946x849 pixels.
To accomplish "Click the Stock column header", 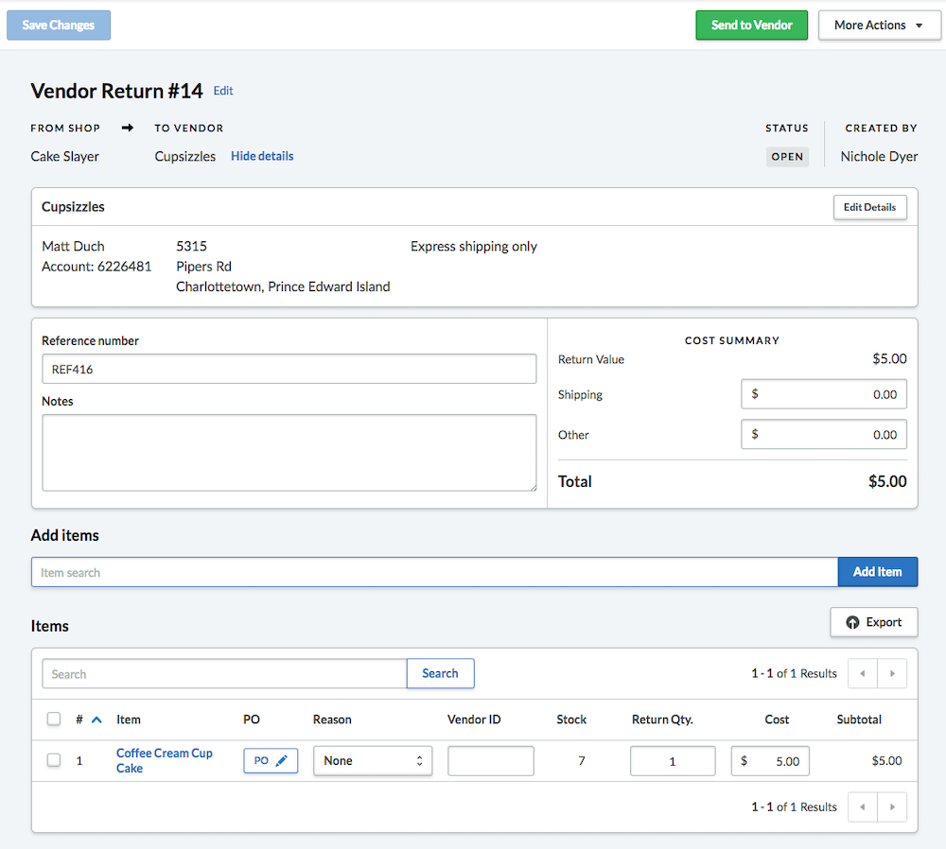I will [571, 719].
